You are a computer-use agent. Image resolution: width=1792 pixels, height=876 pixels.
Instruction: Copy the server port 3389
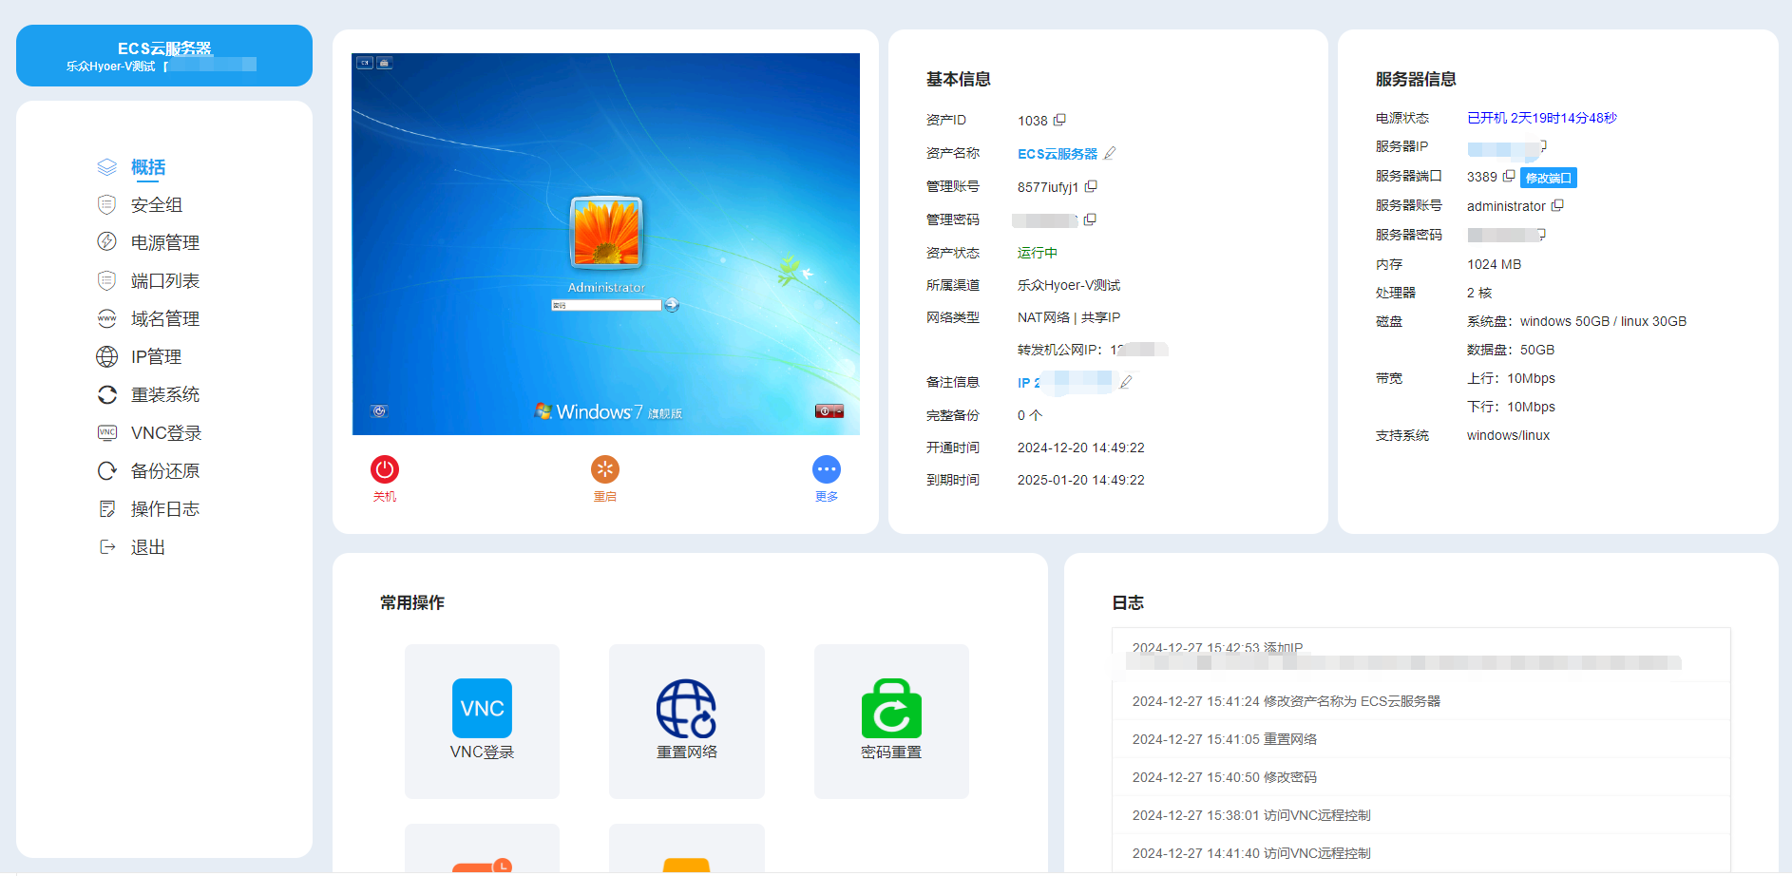[x=1509, y=176]
